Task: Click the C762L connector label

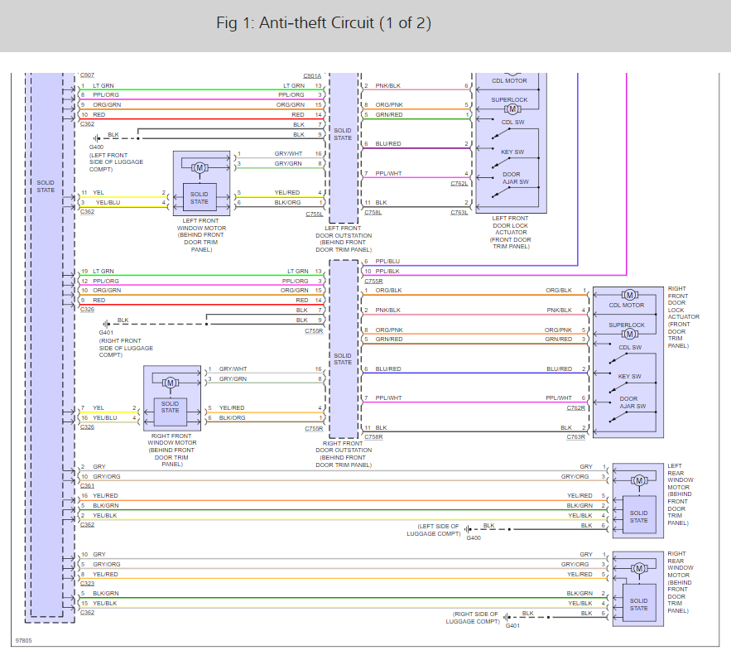Action: pyautogui.click(x=459, y=183)
